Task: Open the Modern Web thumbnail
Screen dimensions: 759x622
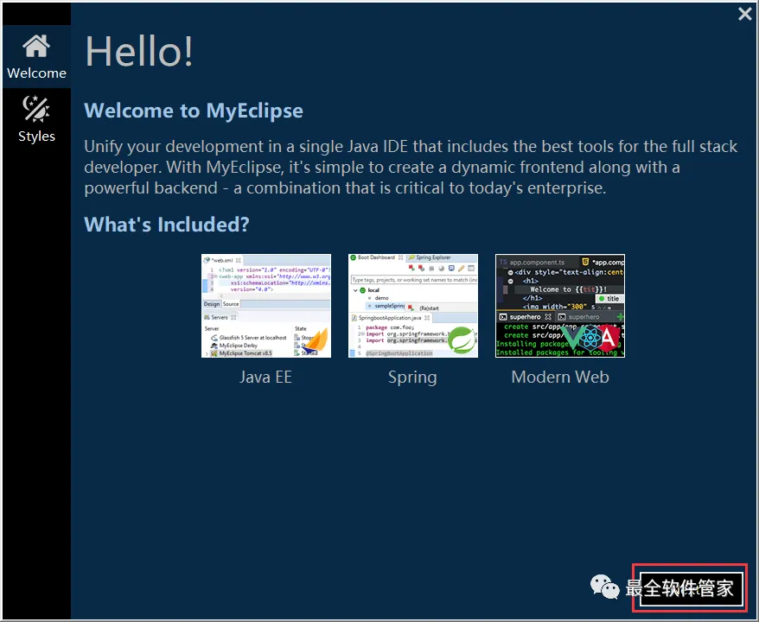Action: (560, 306)
